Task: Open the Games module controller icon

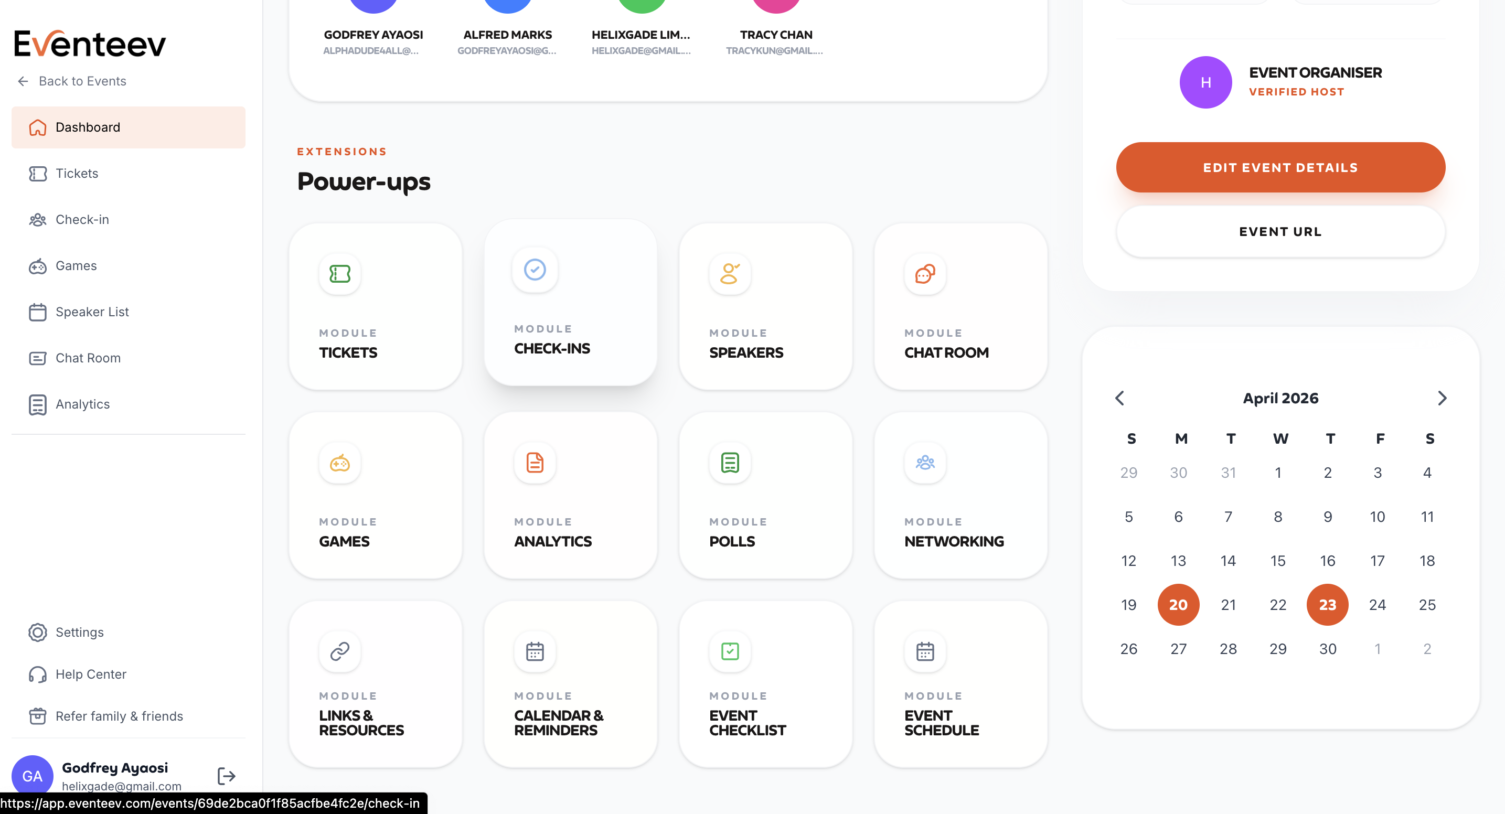Action: pyautogui.click(x=339, y=463)
